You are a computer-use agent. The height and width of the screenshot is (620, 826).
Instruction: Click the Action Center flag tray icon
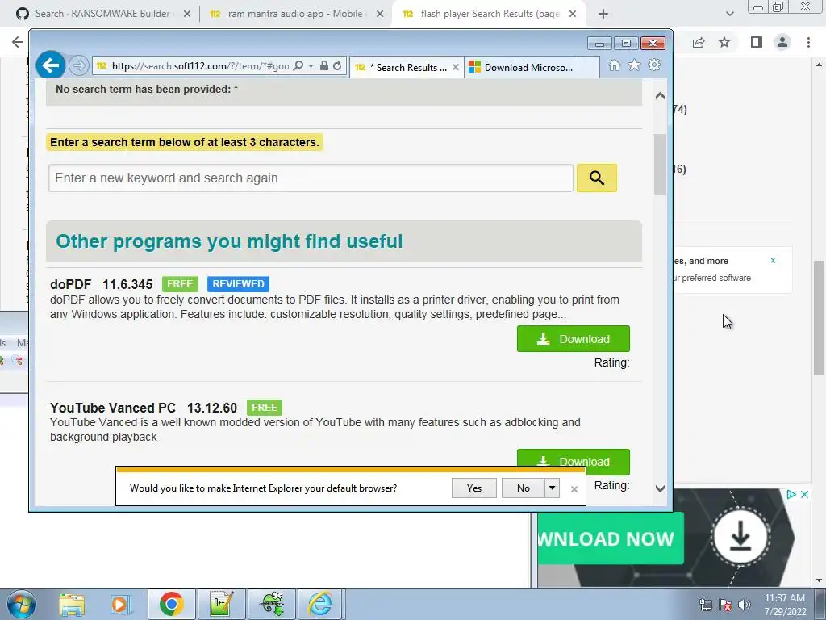pyautogui.click(x=725, y=605)
